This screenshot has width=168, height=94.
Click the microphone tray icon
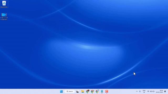click(x=140, y=91)
